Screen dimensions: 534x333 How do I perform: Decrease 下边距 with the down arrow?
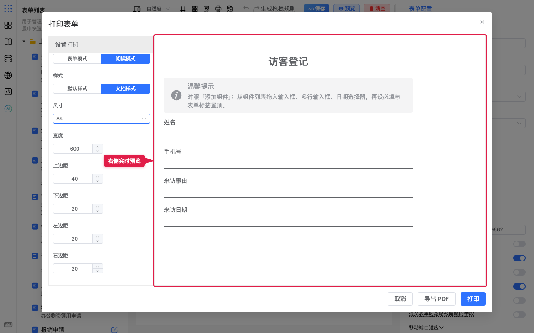pos(98,211)
